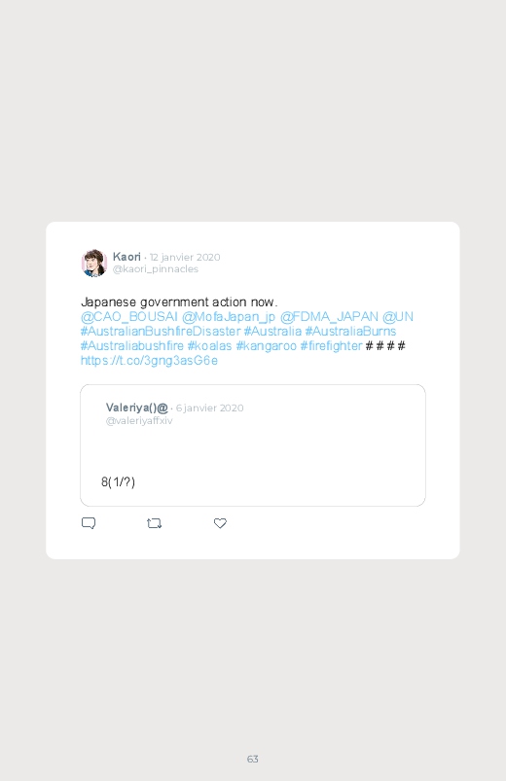Screen dimensions: 506x781
Task: Follow the t.co/3gng3asG6e link
Action: [149, 360]
